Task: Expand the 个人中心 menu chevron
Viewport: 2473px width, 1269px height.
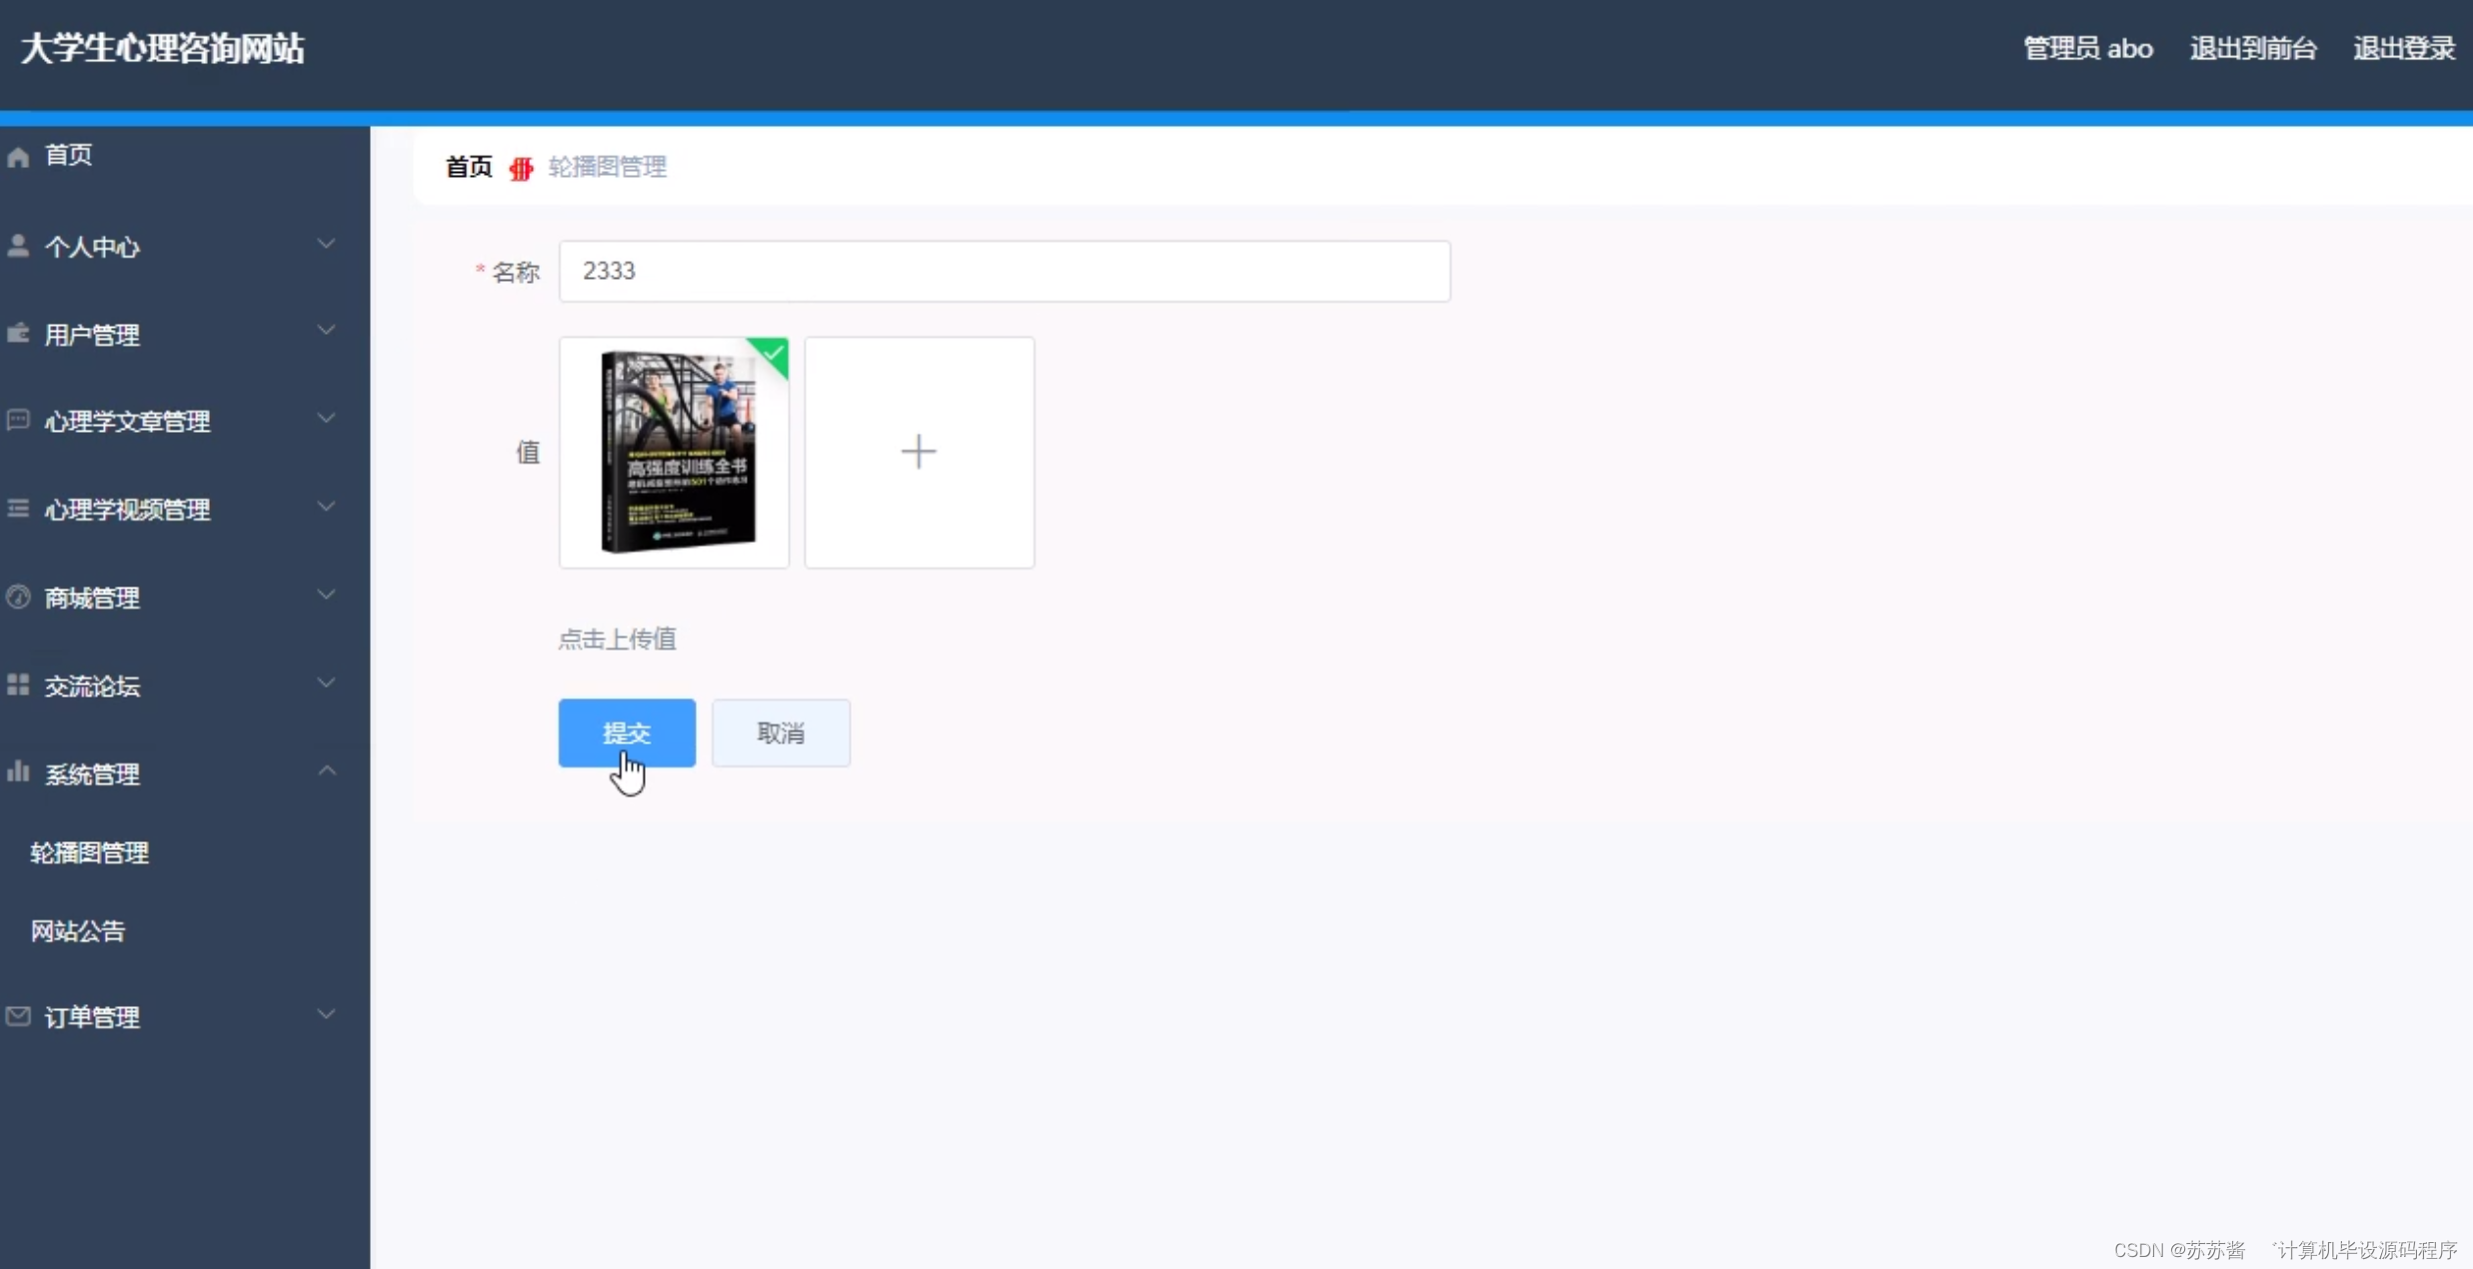Action: click(x=324, y=243)
